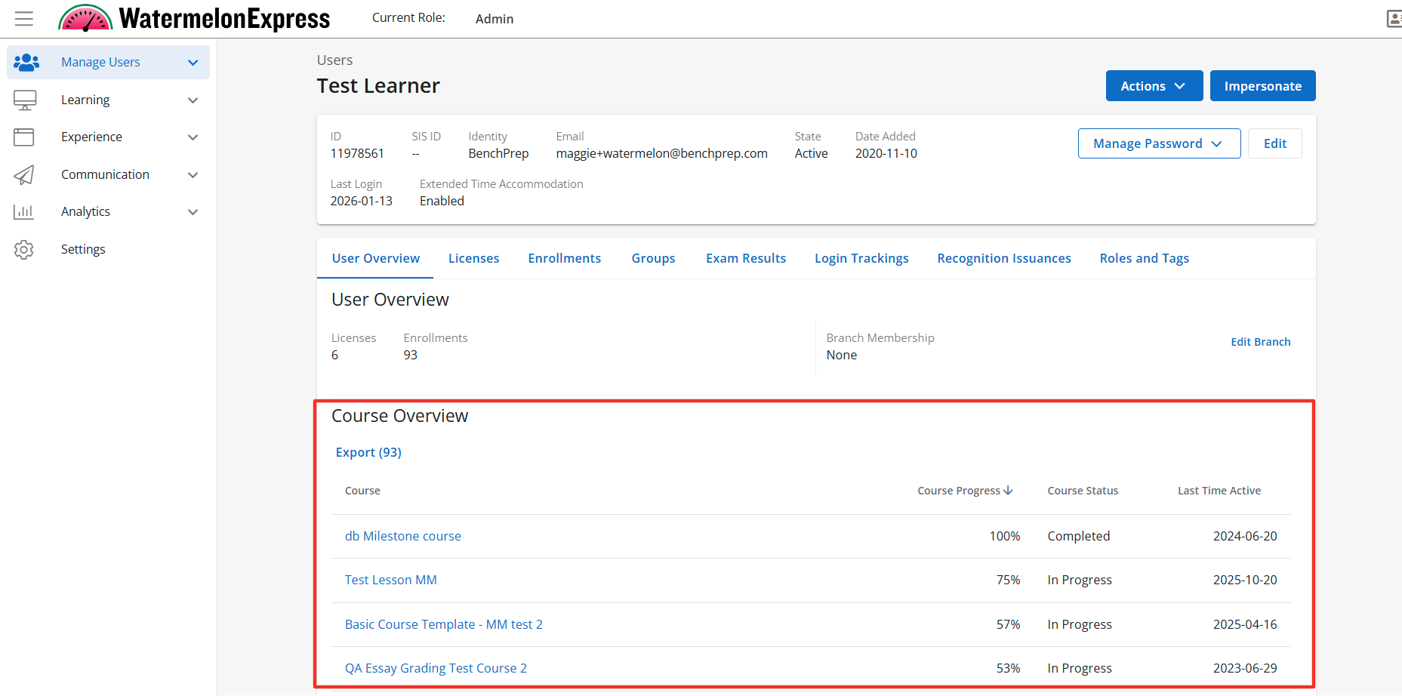1402x696 pixels.
Task: Expand the Learning sidebar chevron
Action: (x=193, y=100)
